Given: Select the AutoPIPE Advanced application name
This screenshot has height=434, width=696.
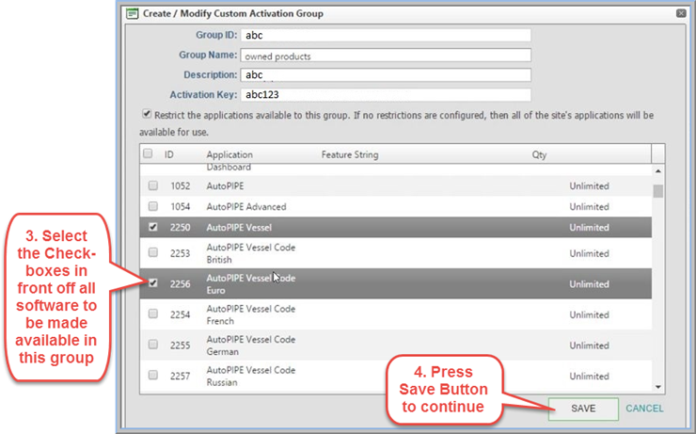Looking at the screenshot, I should coord(246,206).
